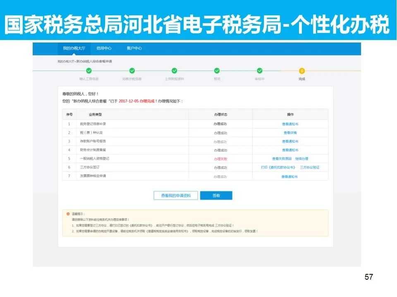Select the 一般纳税人资格登记 row name

[x=94, y=158]
